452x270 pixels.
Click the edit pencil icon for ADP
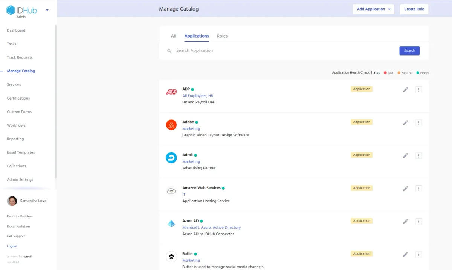pyautogui.click(x=405, y=90)
